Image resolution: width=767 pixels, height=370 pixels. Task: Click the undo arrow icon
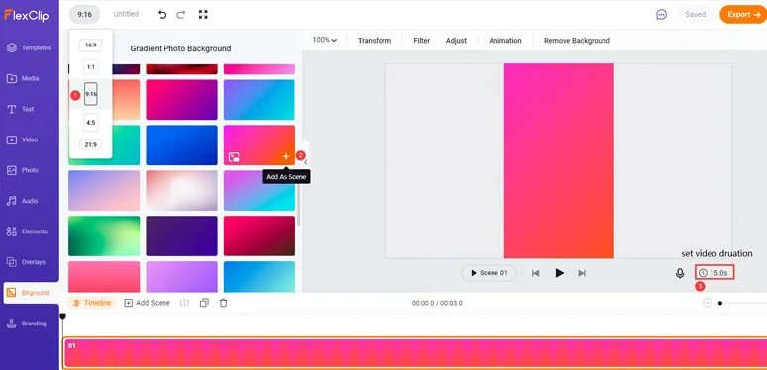(162, 15)
